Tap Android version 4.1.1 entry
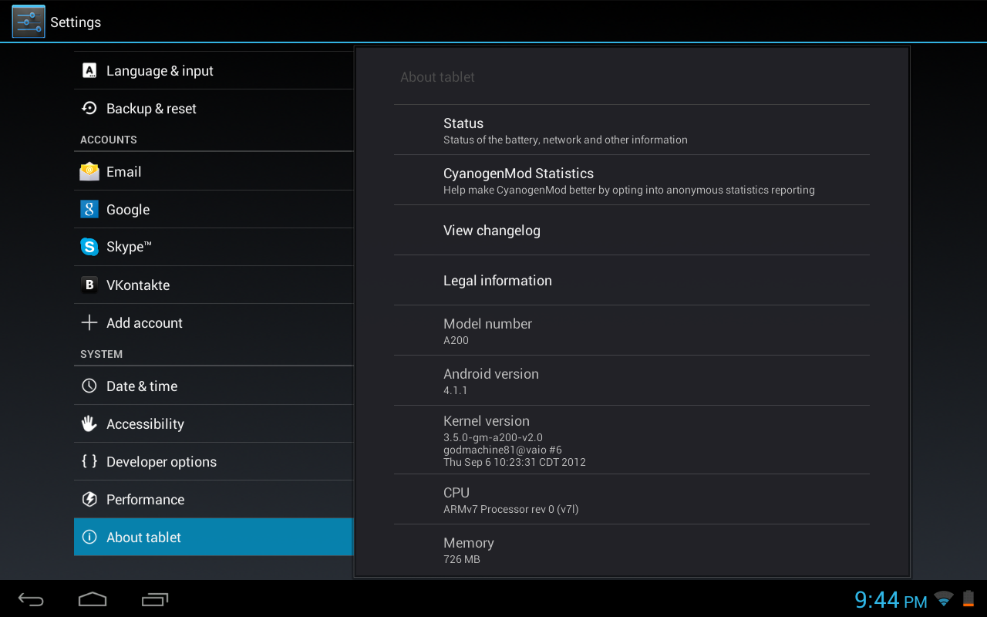The image size is (987, 617). click(x=632, y=380)
